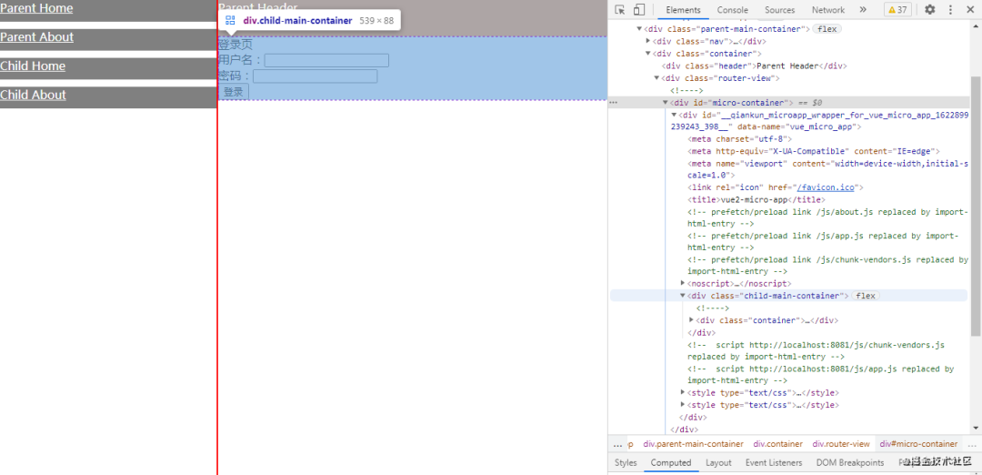The width and height of the screenshot is (982, 475).
Task: Click the row actions ellipsis beside micro-container
Action: 614,102
